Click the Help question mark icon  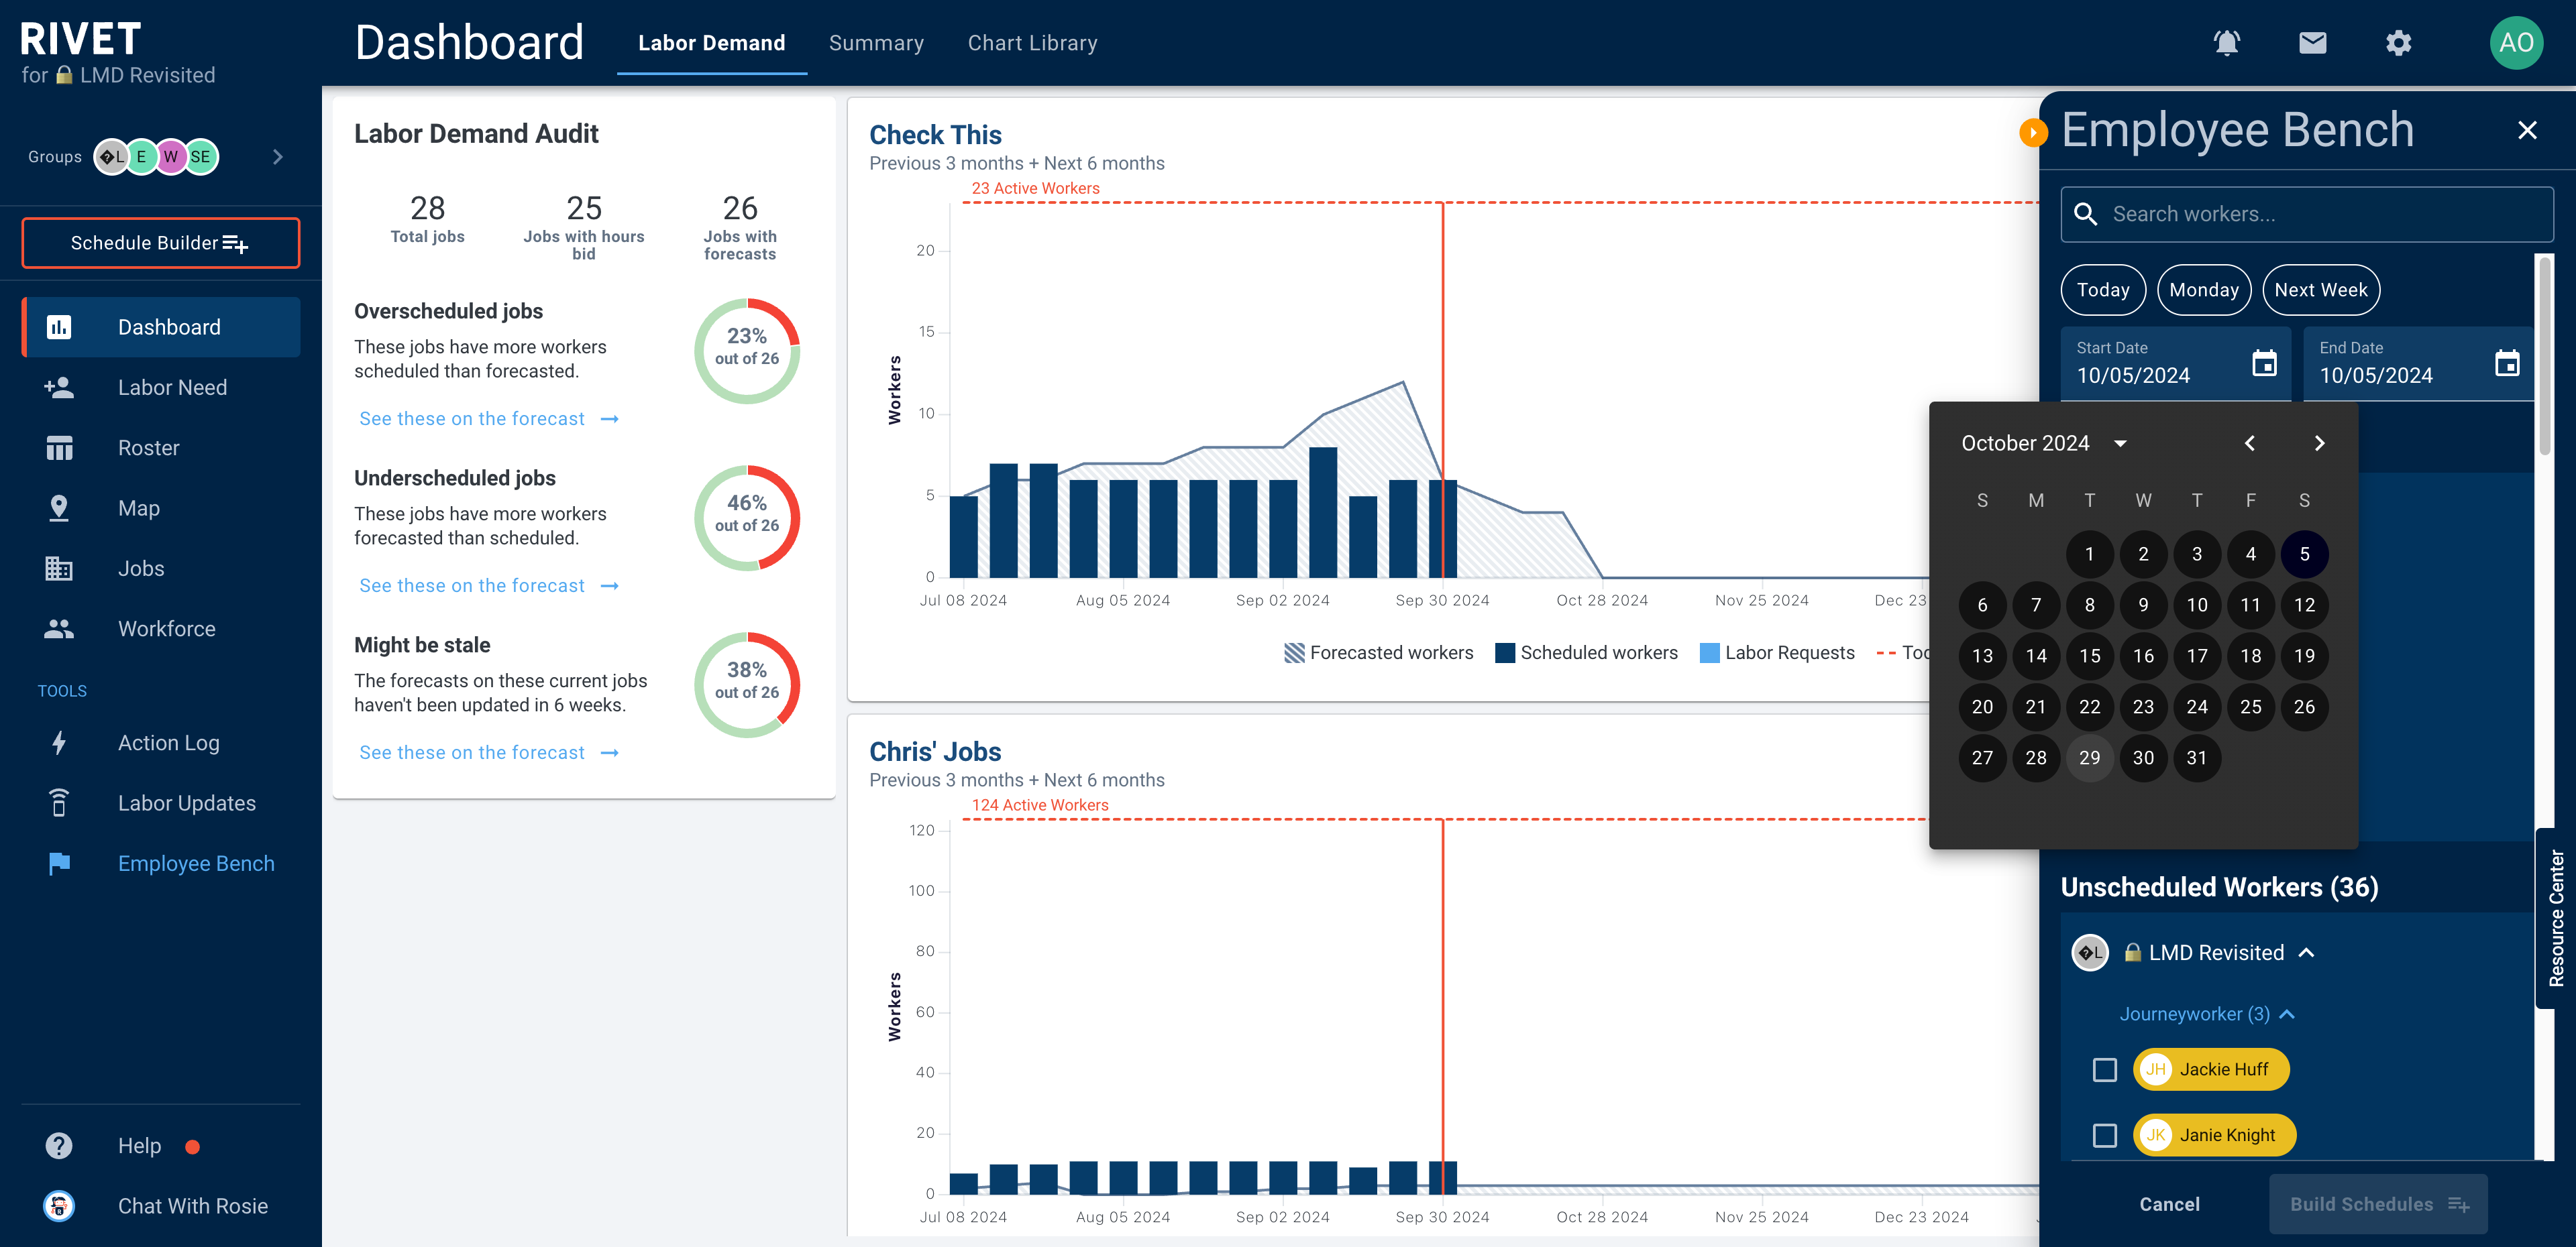pos(59,1145)
